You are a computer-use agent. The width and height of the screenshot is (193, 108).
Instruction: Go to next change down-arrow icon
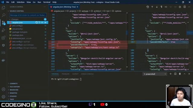157,7
